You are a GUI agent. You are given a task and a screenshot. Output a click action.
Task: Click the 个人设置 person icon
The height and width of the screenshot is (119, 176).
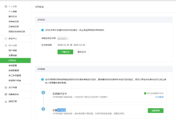pos(6,7)
